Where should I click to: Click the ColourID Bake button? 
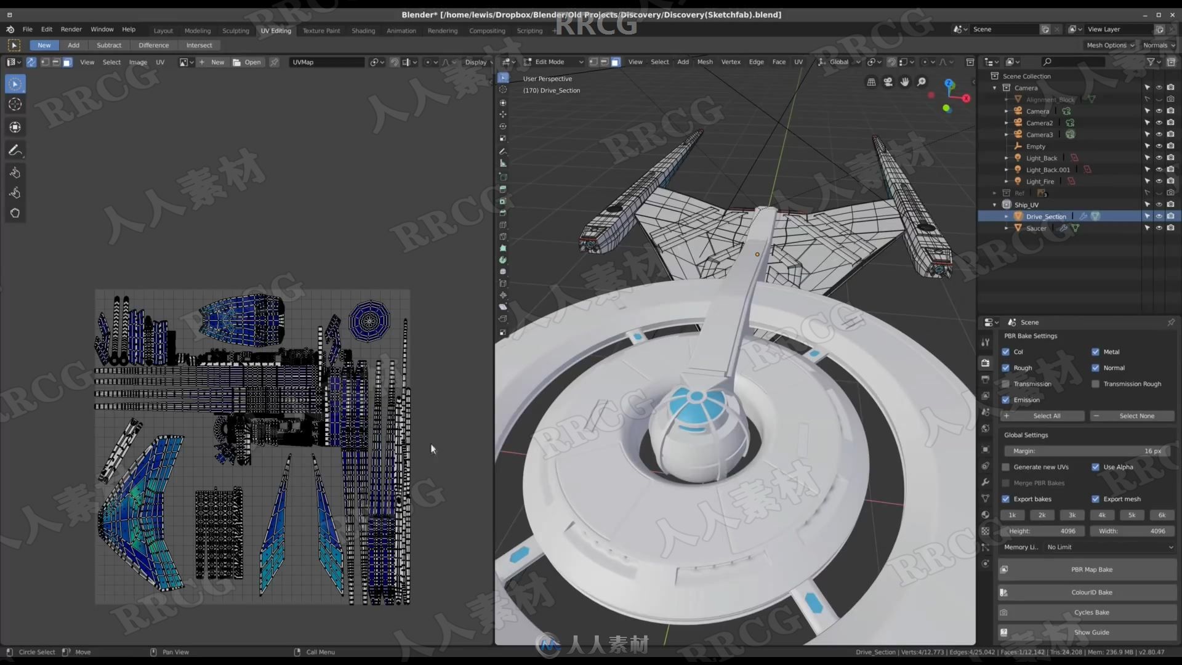click(x=1091, y=591)
